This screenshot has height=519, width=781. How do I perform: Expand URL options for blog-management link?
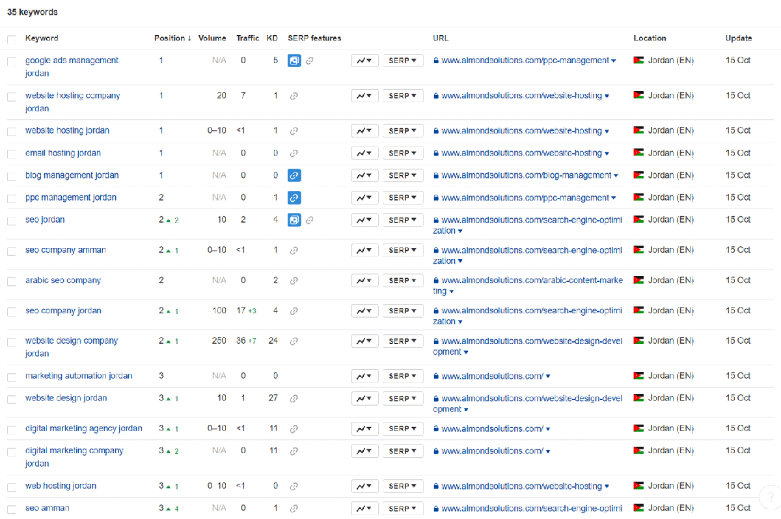coord(616,176)
